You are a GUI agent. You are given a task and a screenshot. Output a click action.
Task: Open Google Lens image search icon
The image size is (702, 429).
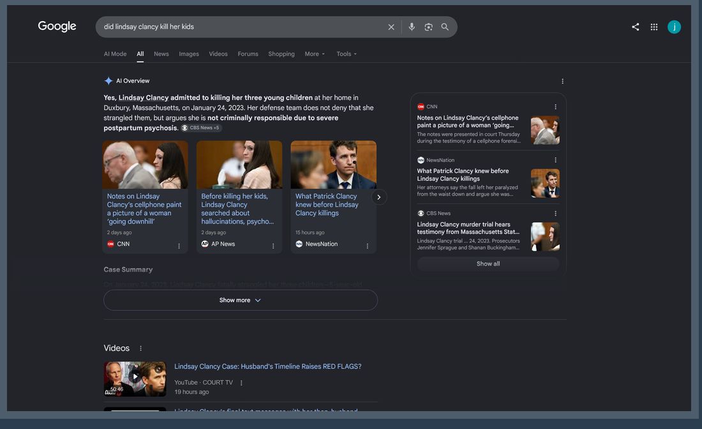pos(428,27)
